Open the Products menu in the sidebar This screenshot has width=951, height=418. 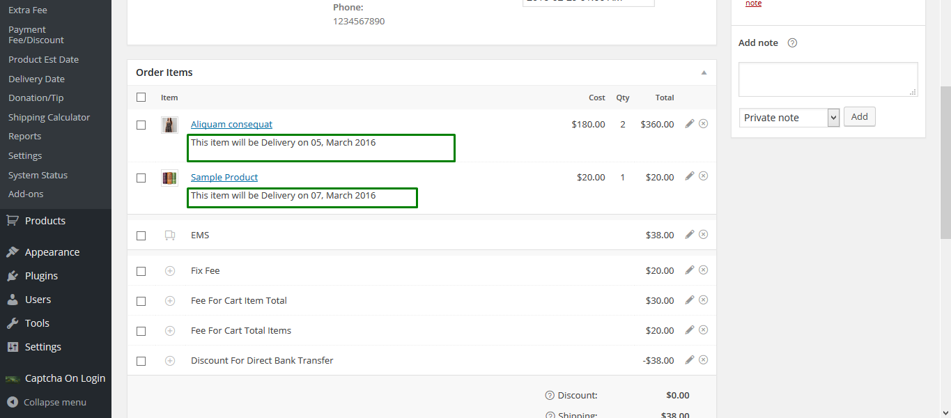point(45,221)
